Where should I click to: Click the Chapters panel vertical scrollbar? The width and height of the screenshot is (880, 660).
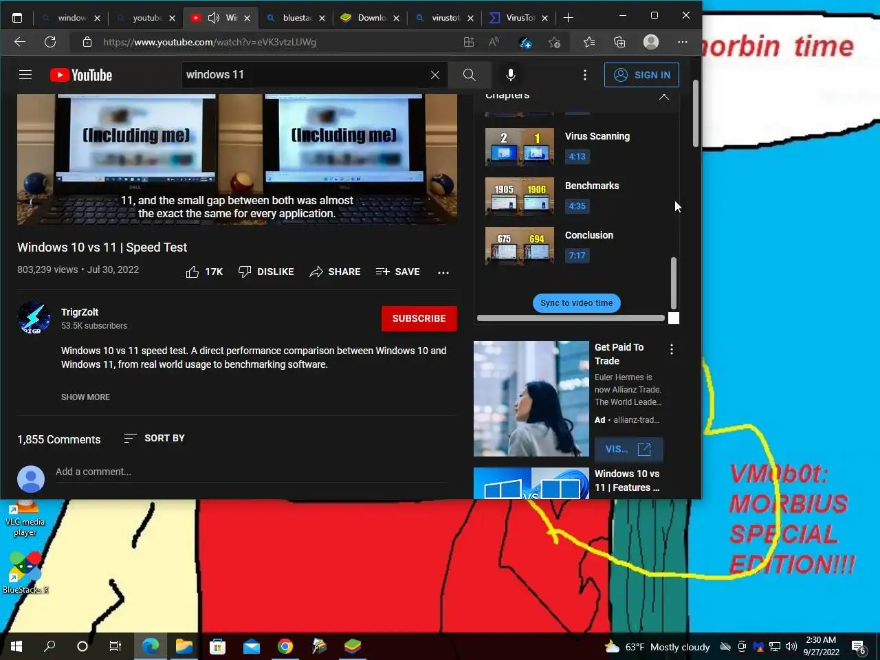(x=674, y=283)
